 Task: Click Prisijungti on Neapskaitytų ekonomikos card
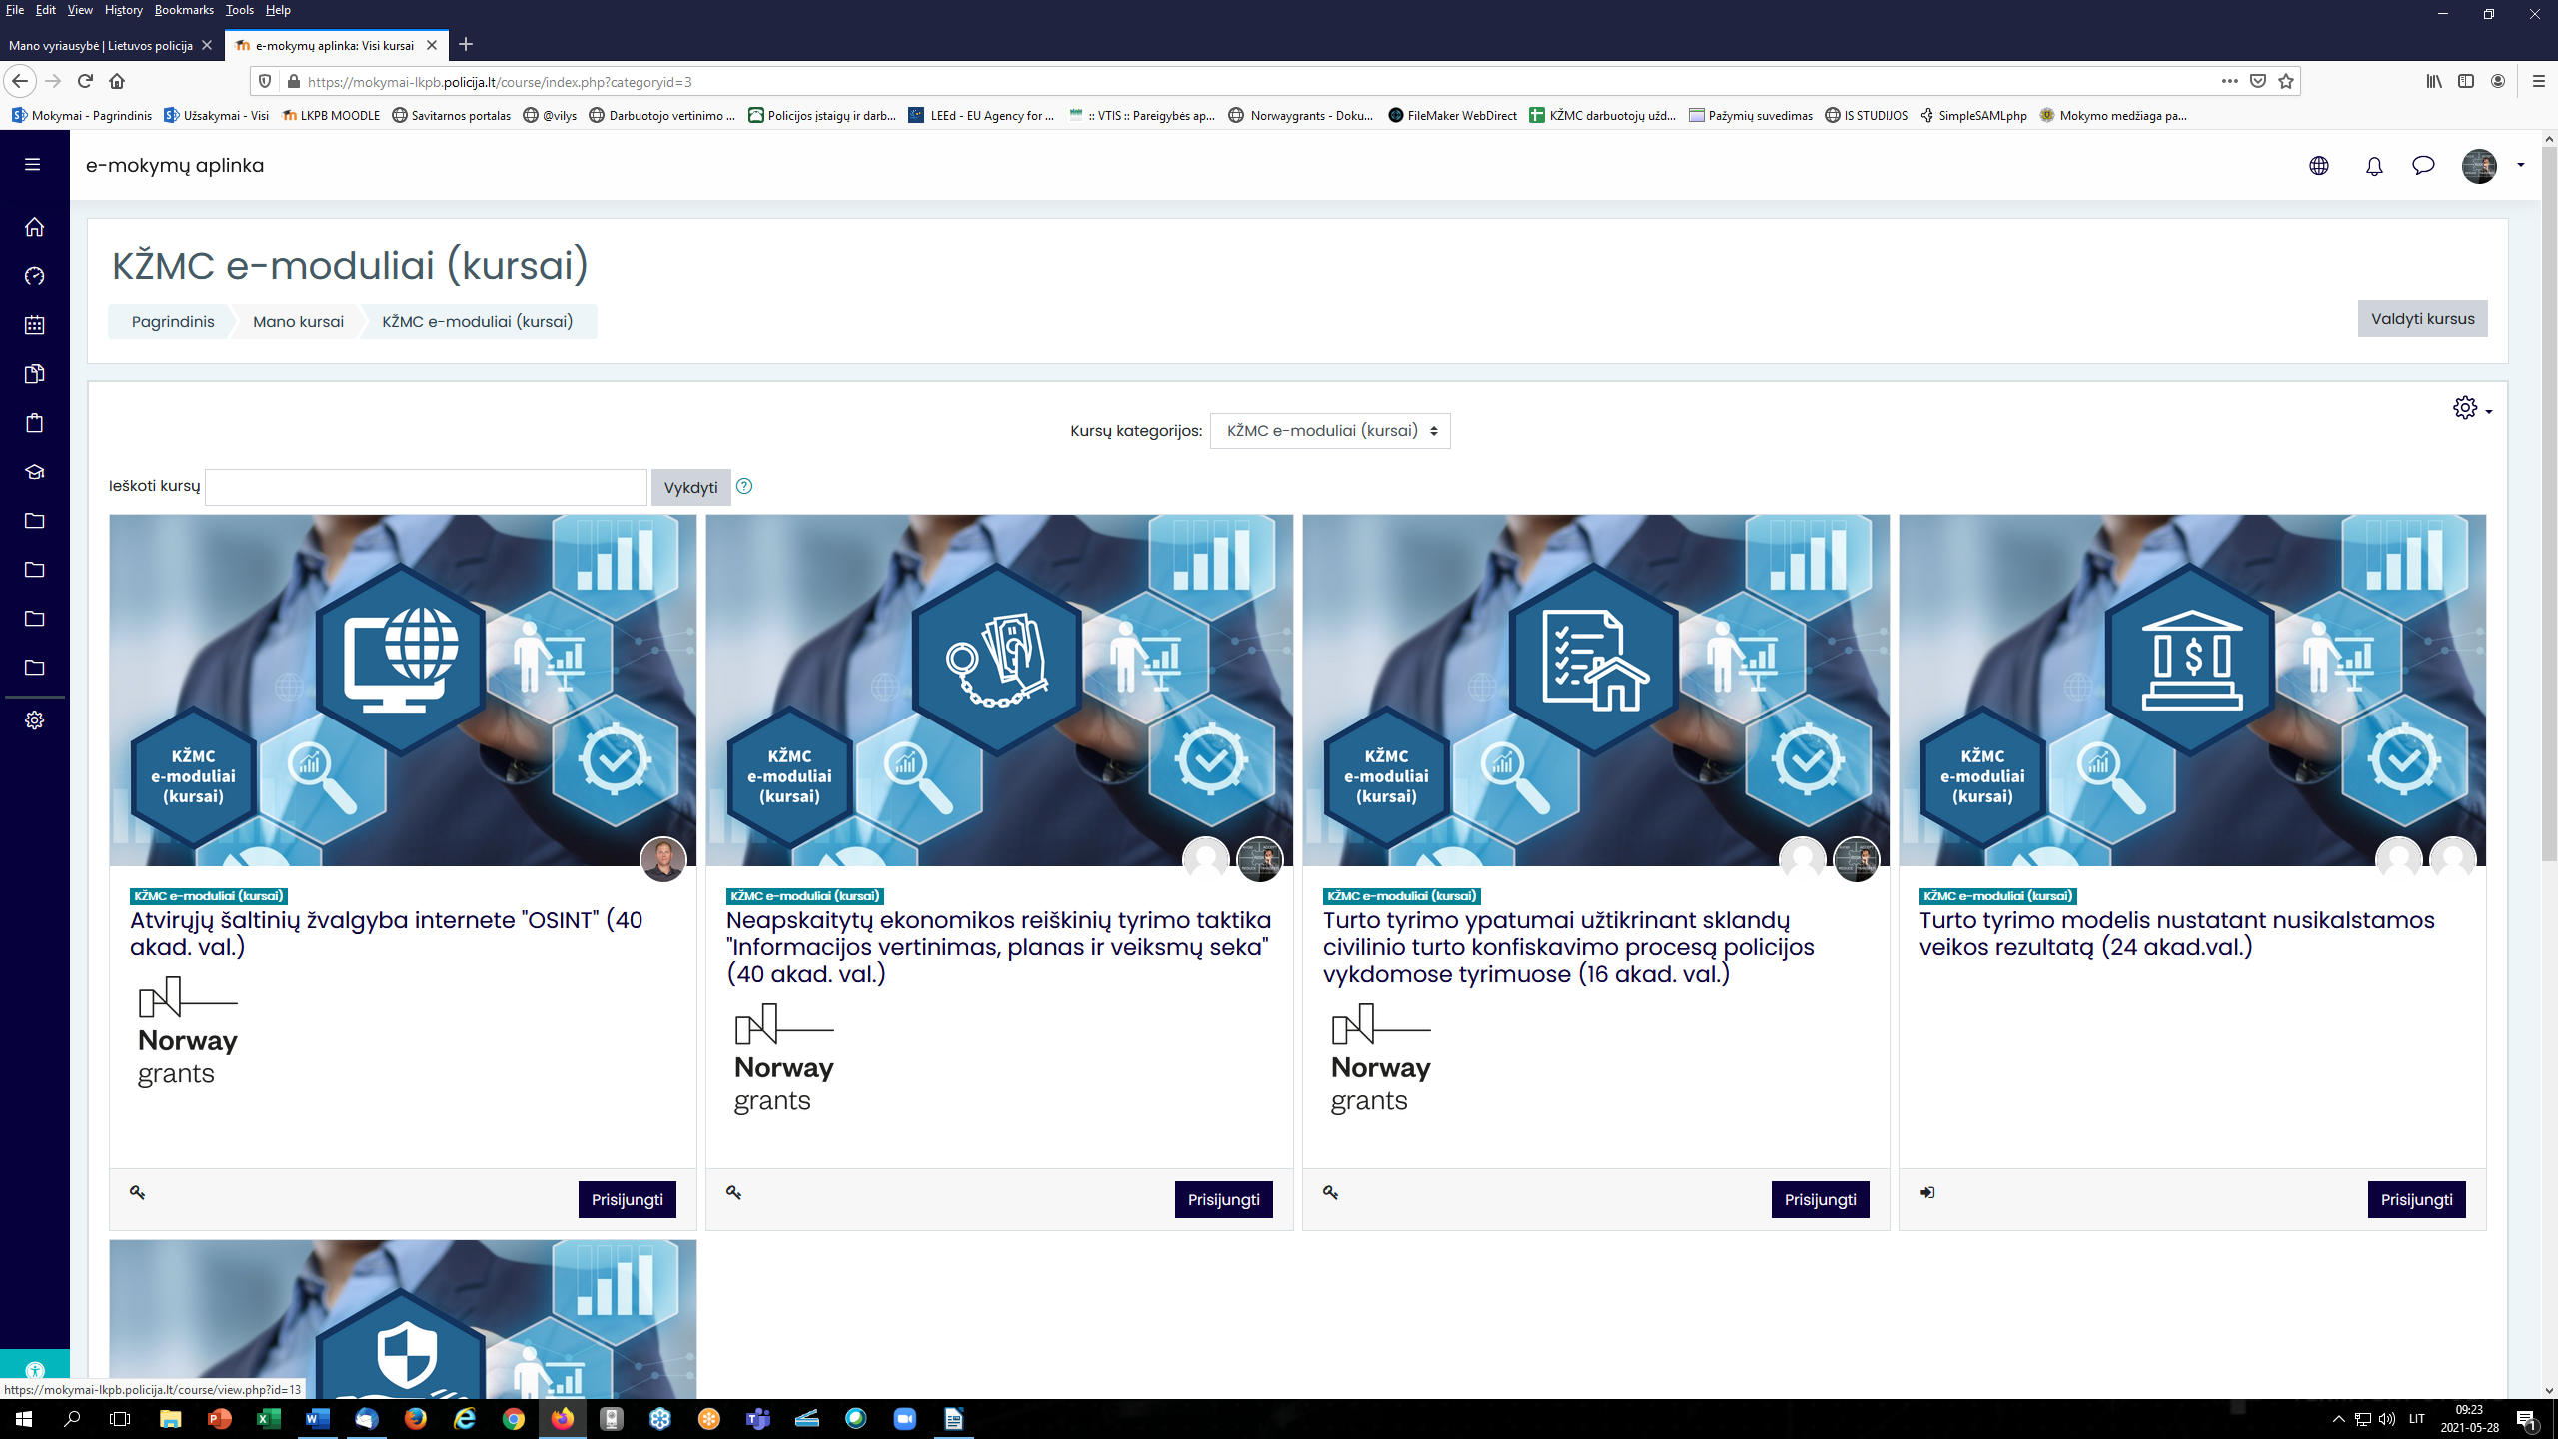pos(1223,1199)
